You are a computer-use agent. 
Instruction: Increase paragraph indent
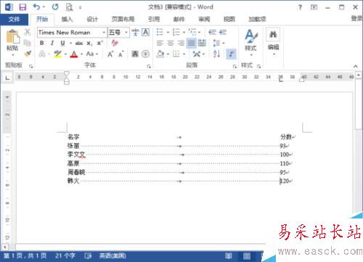coord(223,32)
